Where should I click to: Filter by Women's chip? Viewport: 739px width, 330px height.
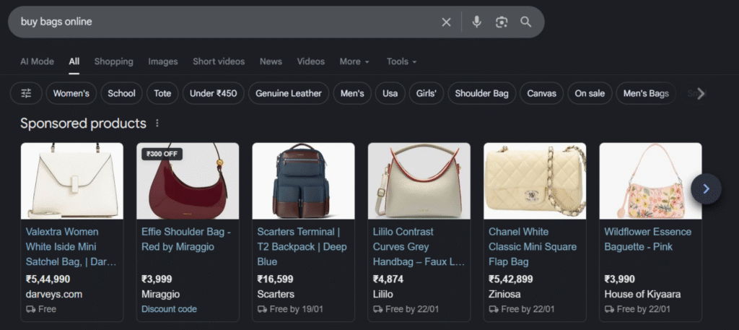(x=71, y=93)
